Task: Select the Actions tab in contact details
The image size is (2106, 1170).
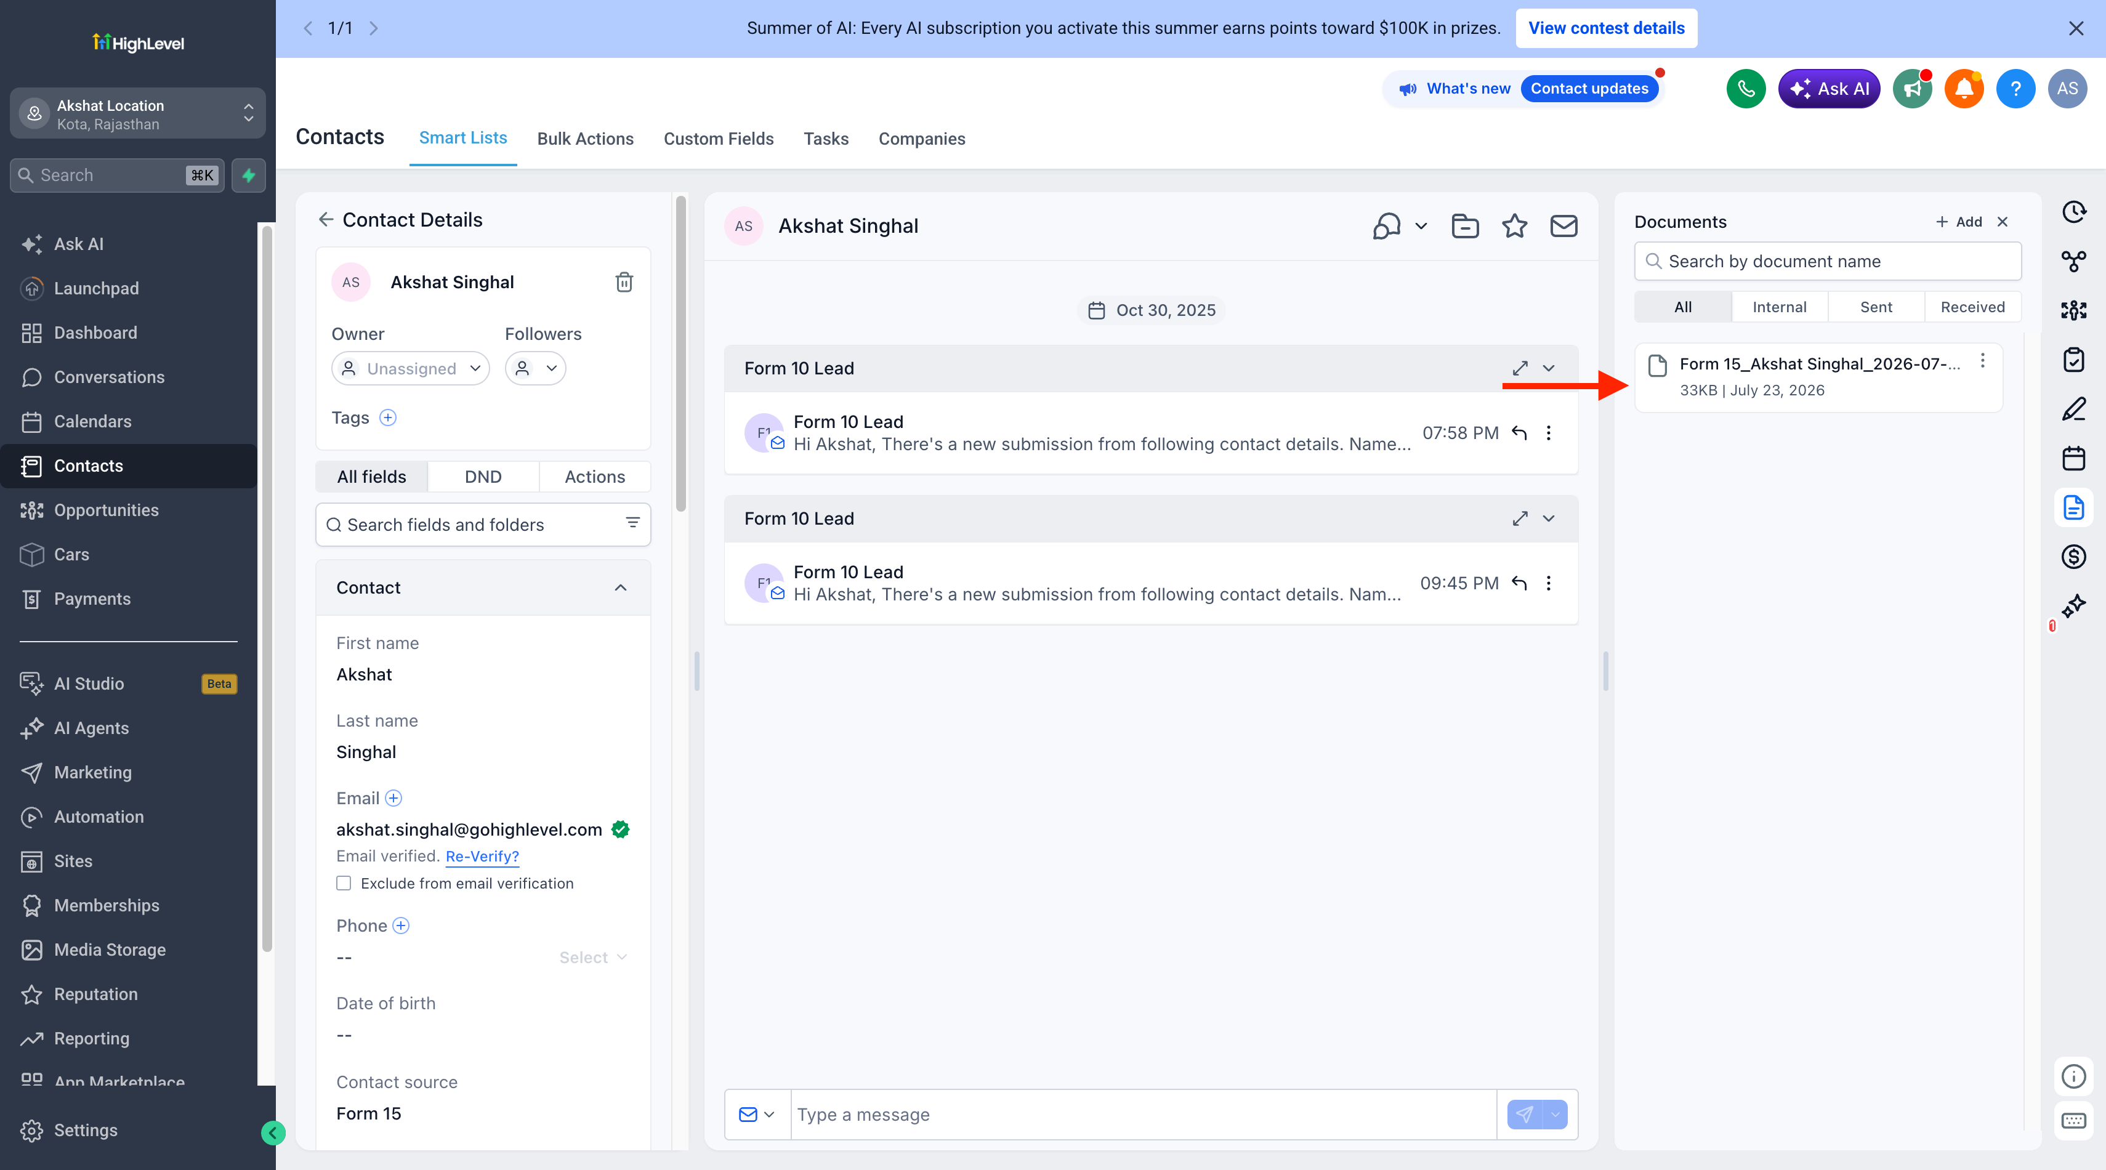Action: 594,477
